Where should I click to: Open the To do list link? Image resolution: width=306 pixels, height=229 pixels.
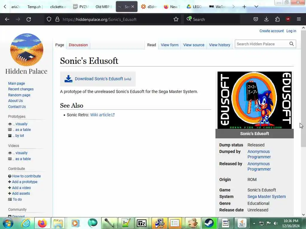pos(17,199)
